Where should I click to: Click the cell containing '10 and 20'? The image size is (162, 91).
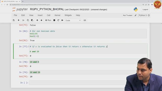[88, 72]
